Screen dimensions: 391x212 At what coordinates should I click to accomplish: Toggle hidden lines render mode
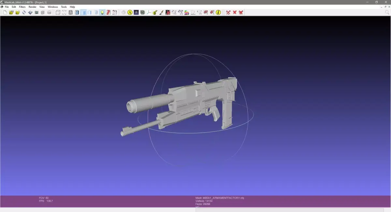click(x=77, y=12)
